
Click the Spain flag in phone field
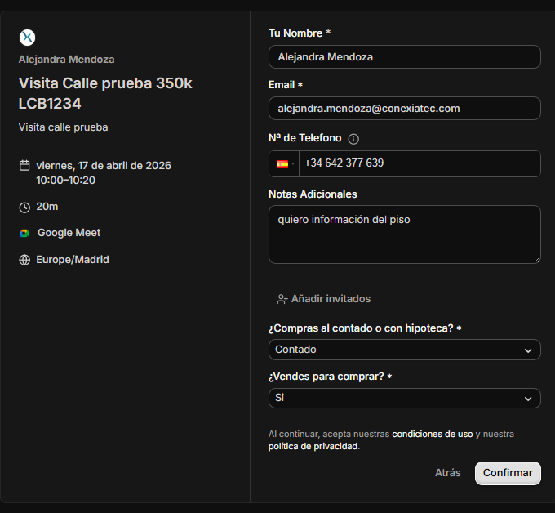pyautogui.click(x=282, y=163)
